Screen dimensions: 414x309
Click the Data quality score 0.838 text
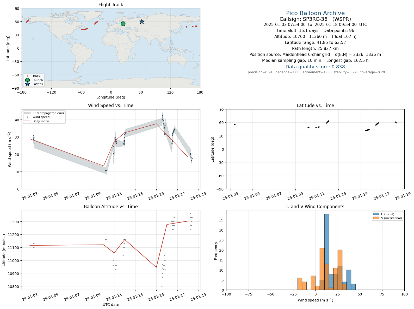(315, 67)
